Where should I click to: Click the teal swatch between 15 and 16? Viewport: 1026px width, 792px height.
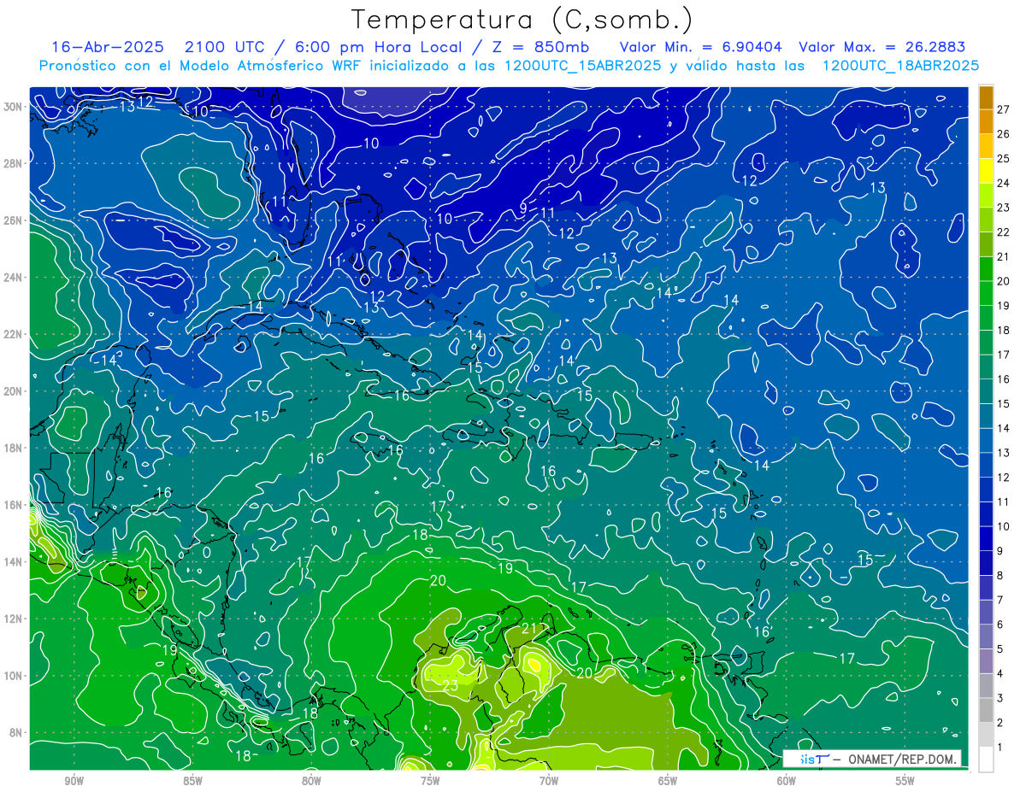[986, 391]
